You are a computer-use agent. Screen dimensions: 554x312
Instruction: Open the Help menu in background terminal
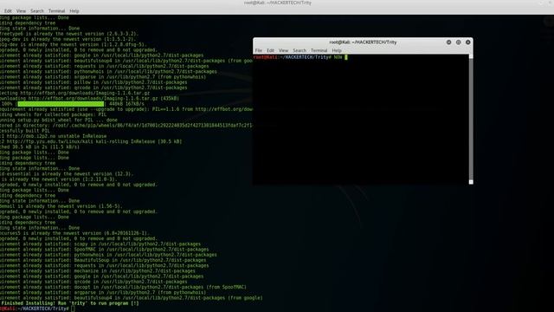[74, 11]
